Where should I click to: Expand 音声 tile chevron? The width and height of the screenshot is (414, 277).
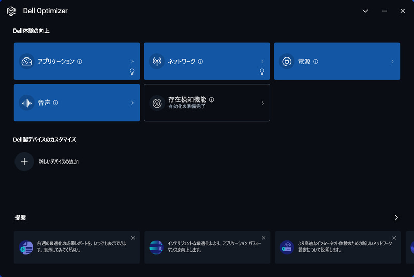tap(132, 103)
